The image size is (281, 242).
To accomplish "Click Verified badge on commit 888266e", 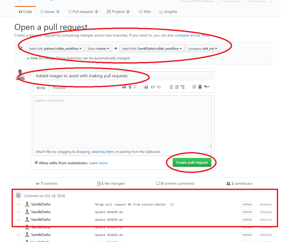I will 247,235.
